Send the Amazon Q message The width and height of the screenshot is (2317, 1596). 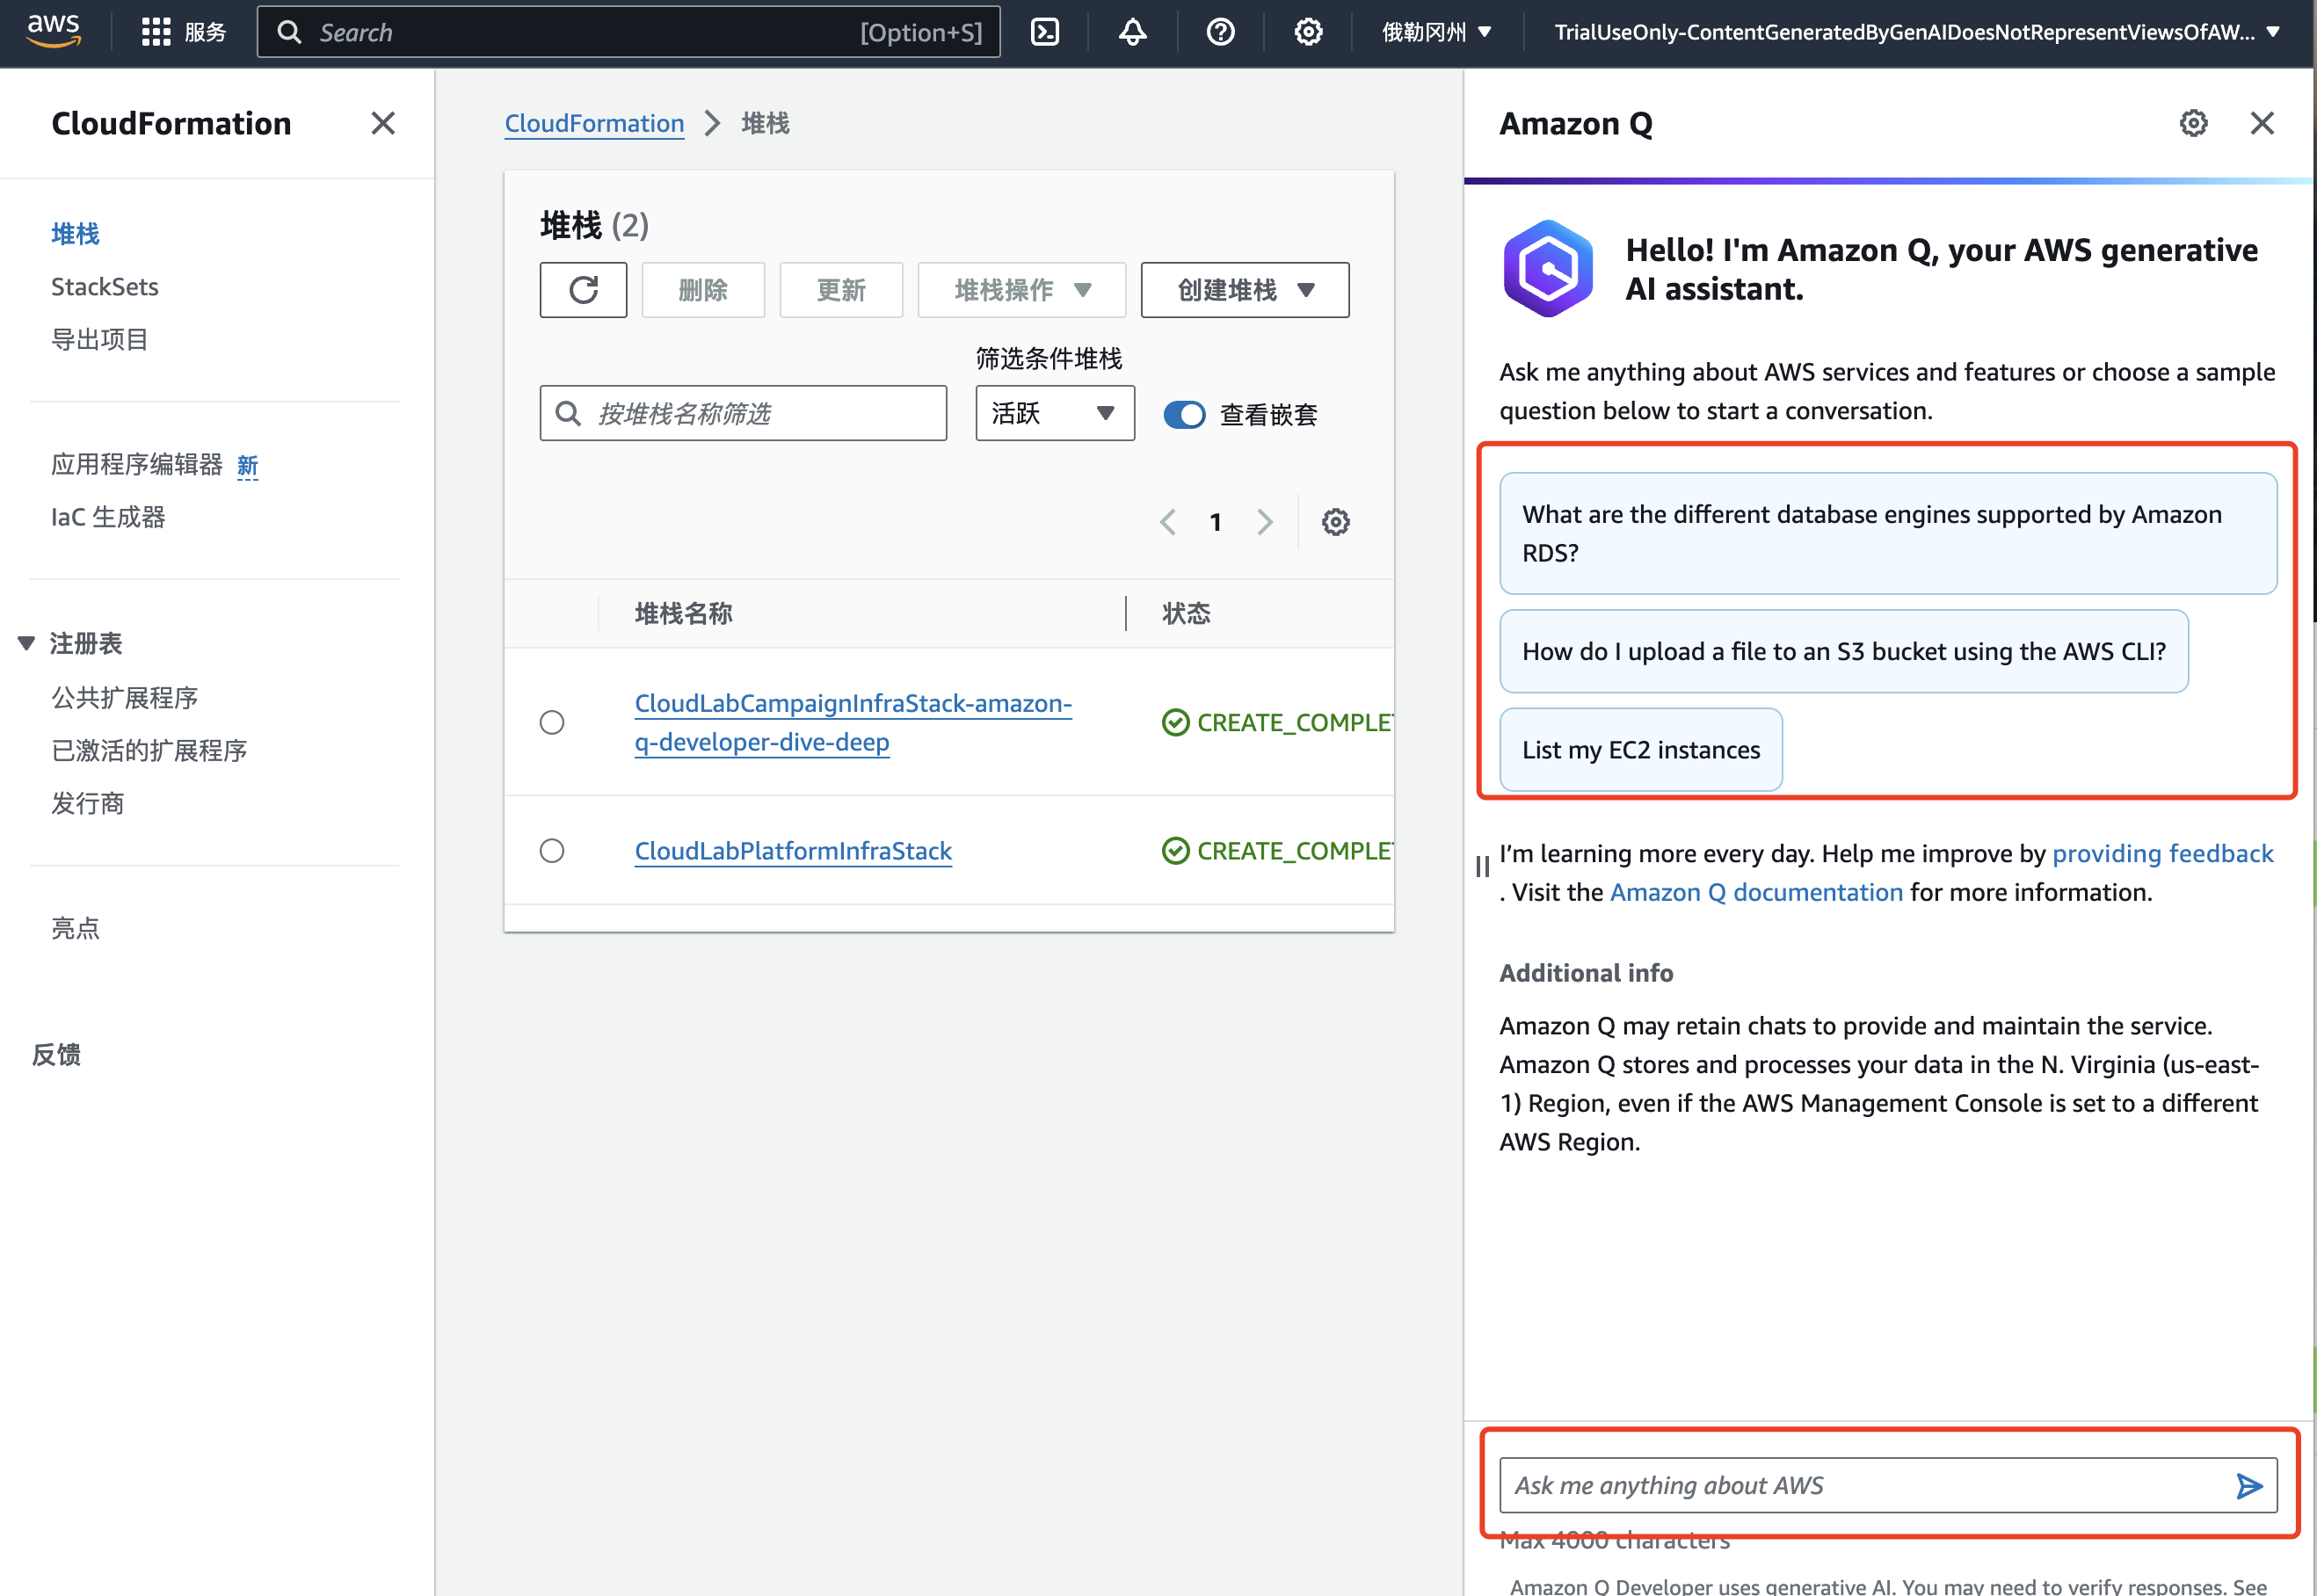[x=2249, y=1486]
